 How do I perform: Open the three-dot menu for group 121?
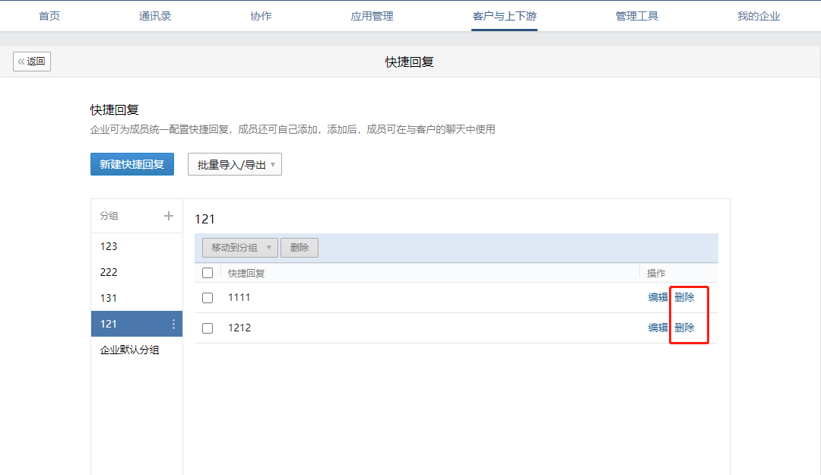[173, 325]
